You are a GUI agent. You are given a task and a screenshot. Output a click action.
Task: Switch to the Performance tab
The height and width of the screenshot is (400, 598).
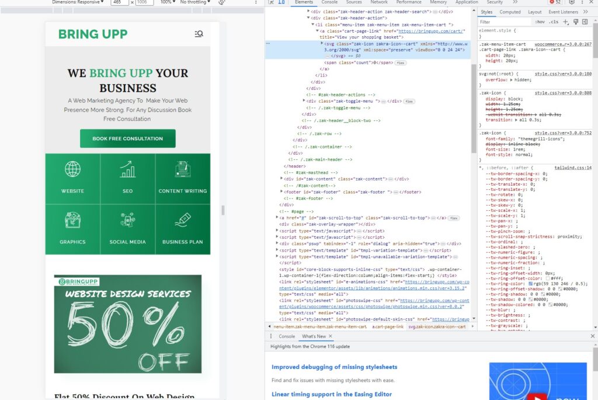click(x=409, y=2)
